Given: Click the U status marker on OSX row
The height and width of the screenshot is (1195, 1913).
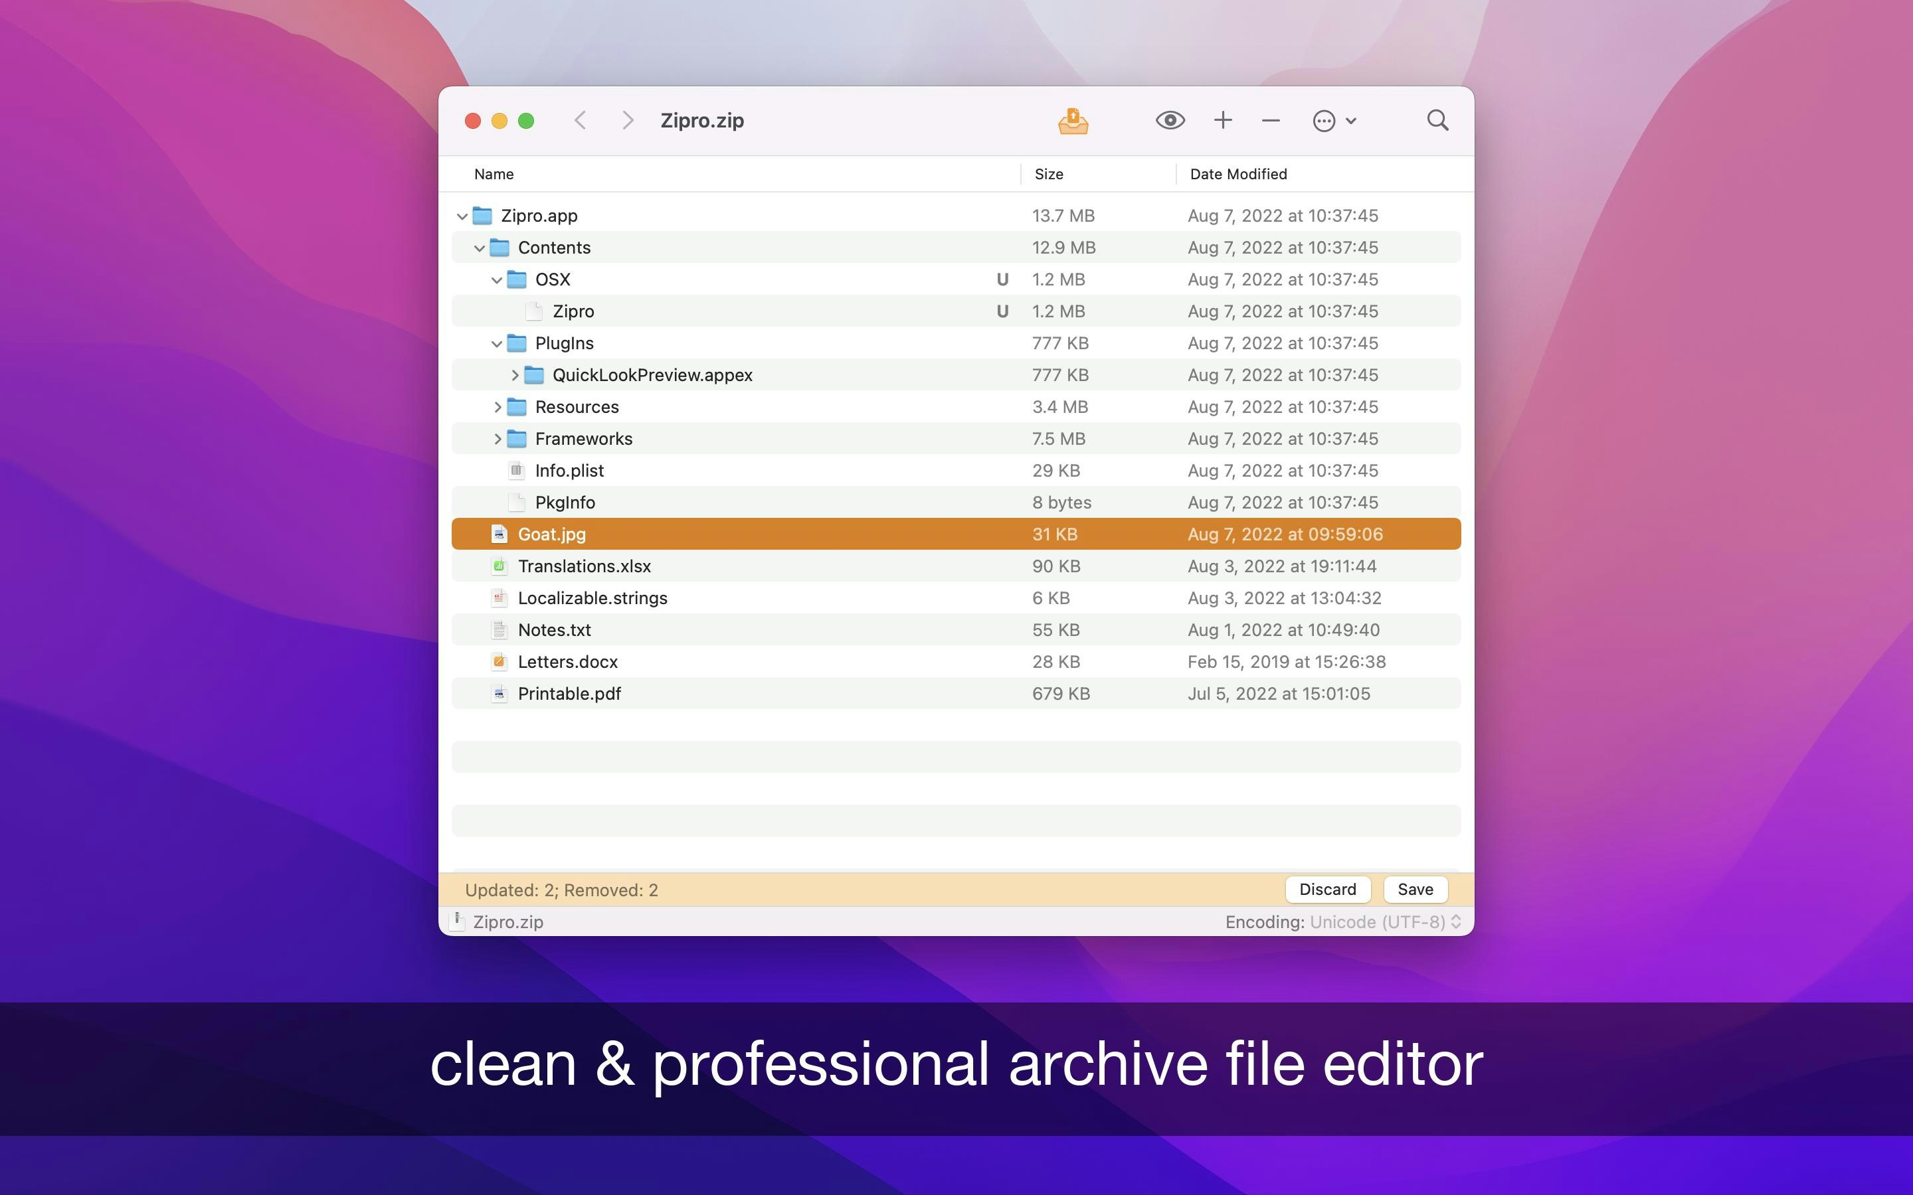Looking at the screenshot, I should (1002, 279).
